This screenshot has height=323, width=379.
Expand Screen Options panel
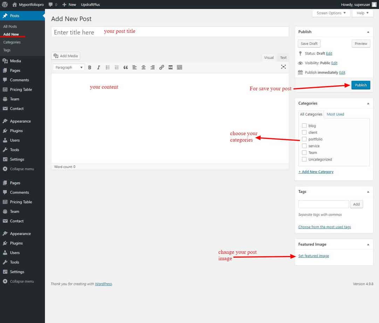[331, 13]
